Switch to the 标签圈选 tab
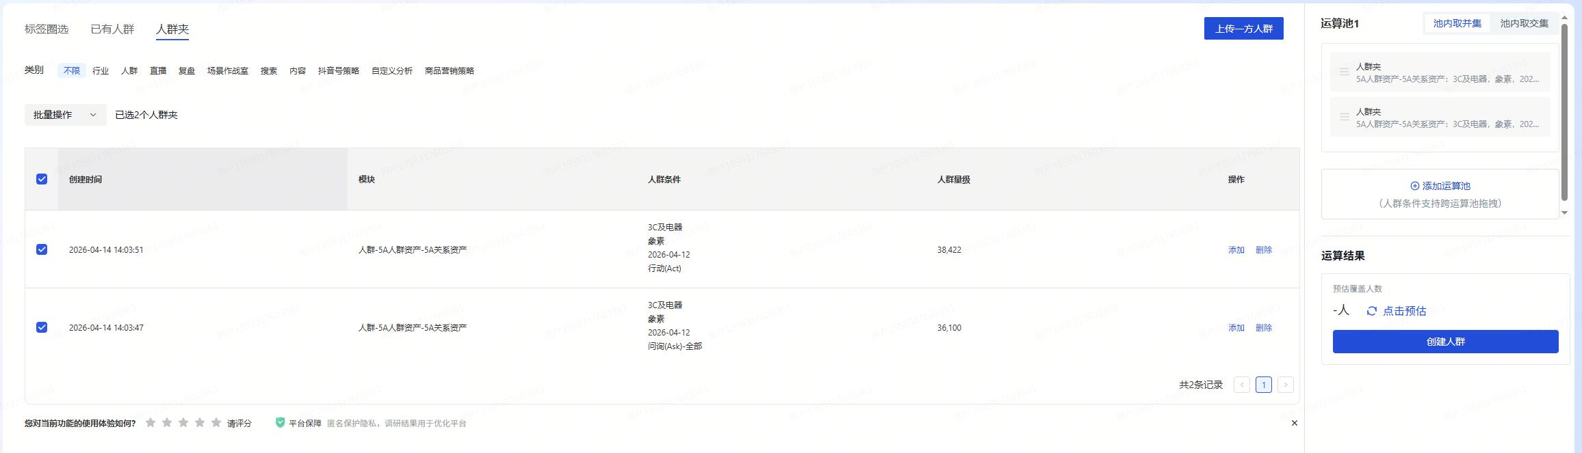Screen dimensions: 1582x453 coord(47,29)
